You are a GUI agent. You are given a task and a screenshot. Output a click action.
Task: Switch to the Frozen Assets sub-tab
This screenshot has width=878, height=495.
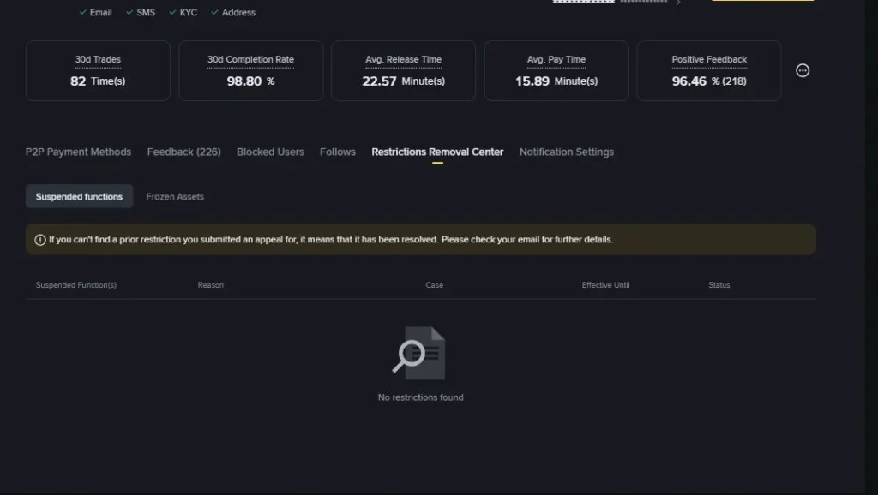pyautogui.click(x=175, y=196)
